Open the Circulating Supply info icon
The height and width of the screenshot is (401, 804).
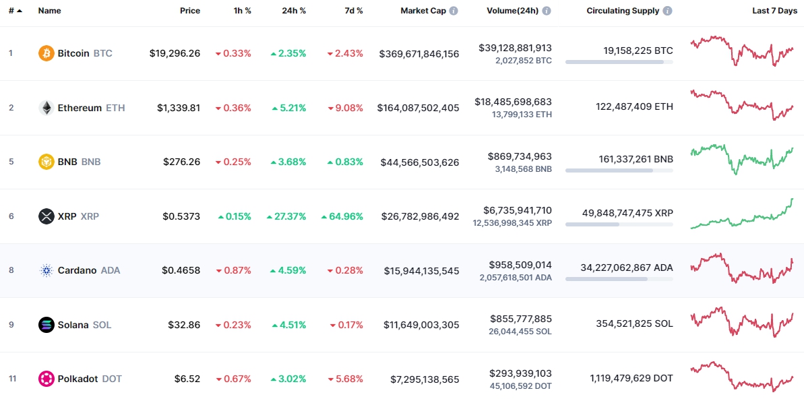click(667, 11)
